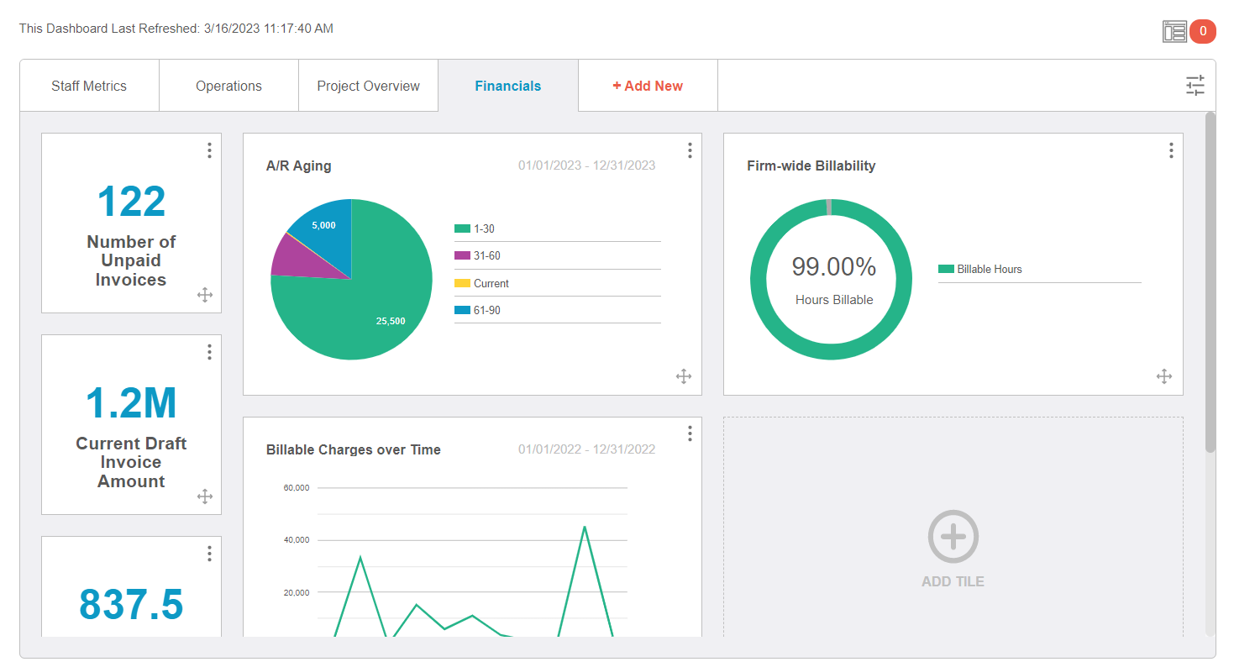Open the dashboard layout icon at top right
This screenshot has width=1234, height=667.
(1174, 32)
